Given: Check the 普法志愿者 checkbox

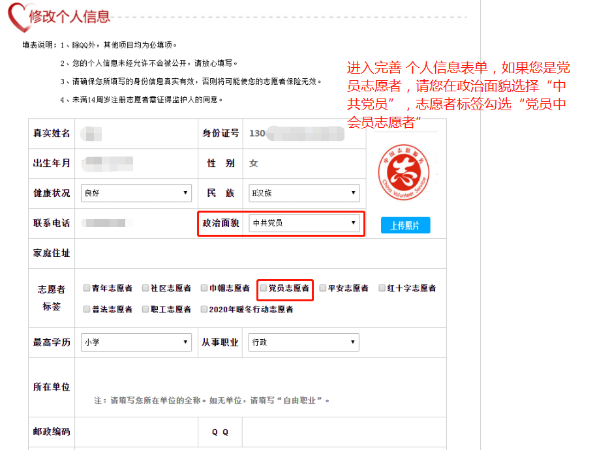Looking at the screenshot, I should pyautogui.click(x=87, y=309).
